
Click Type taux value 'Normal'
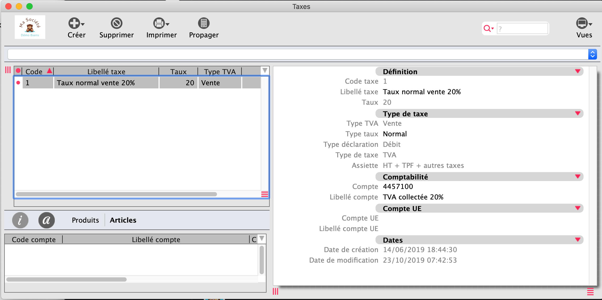(395, 134)
